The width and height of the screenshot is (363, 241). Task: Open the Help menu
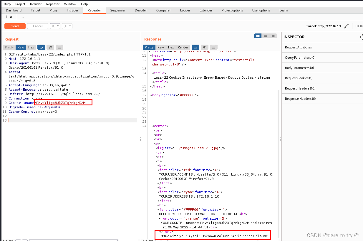84,4
